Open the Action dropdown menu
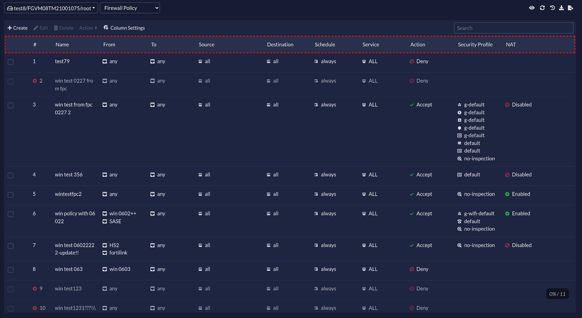Screen dimensions: 582x318 pos(88,28)
